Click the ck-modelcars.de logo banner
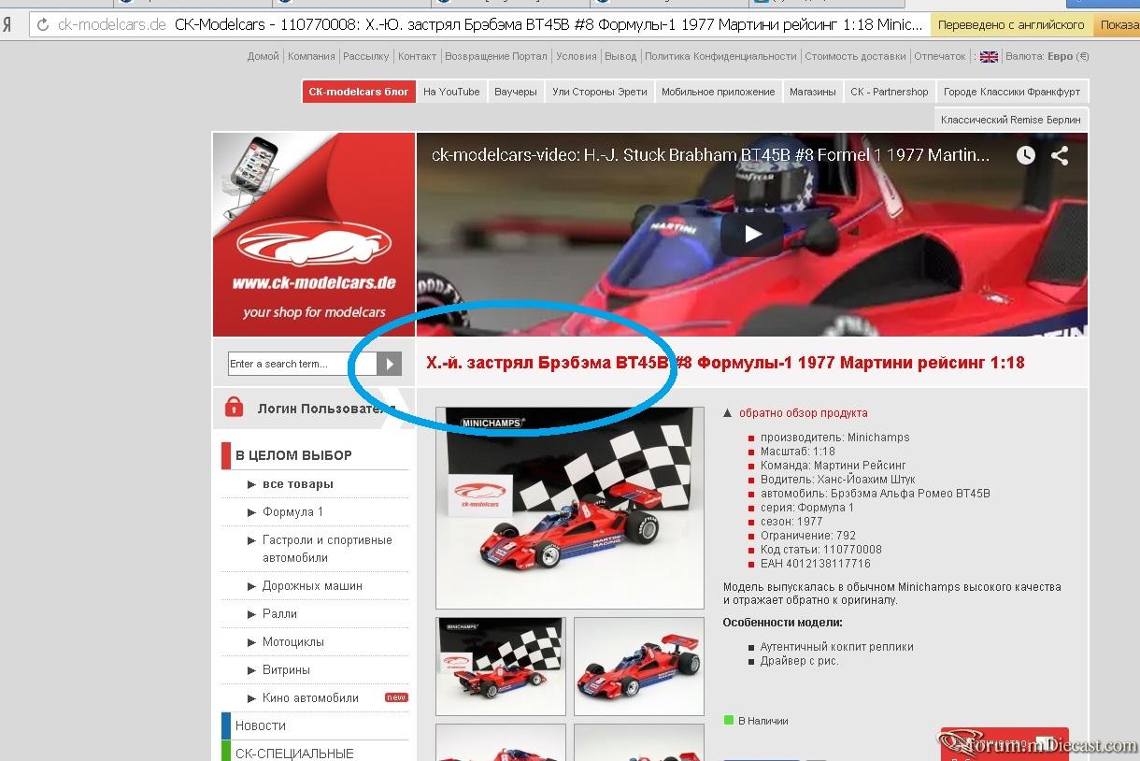The height and width of the screenshot is (761, 1140). coord(314,235)
